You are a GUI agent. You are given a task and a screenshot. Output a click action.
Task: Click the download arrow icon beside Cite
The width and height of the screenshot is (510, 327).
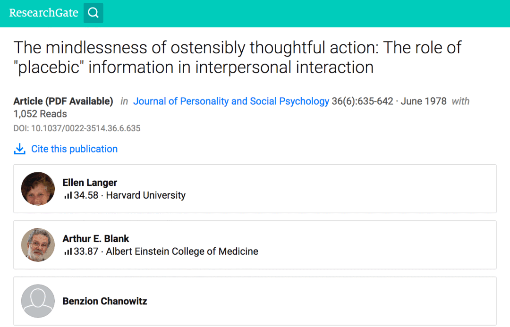tap(19, 149)
